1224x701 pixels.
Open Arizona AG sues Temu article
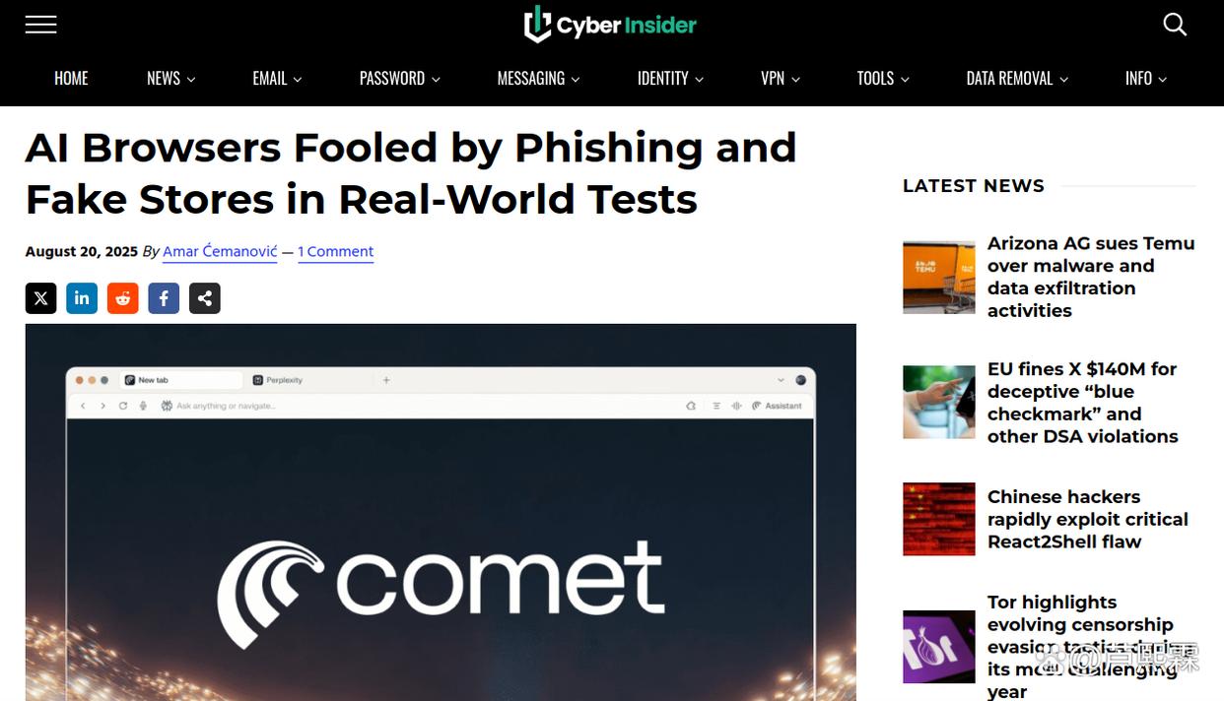tap(1091, 277)
